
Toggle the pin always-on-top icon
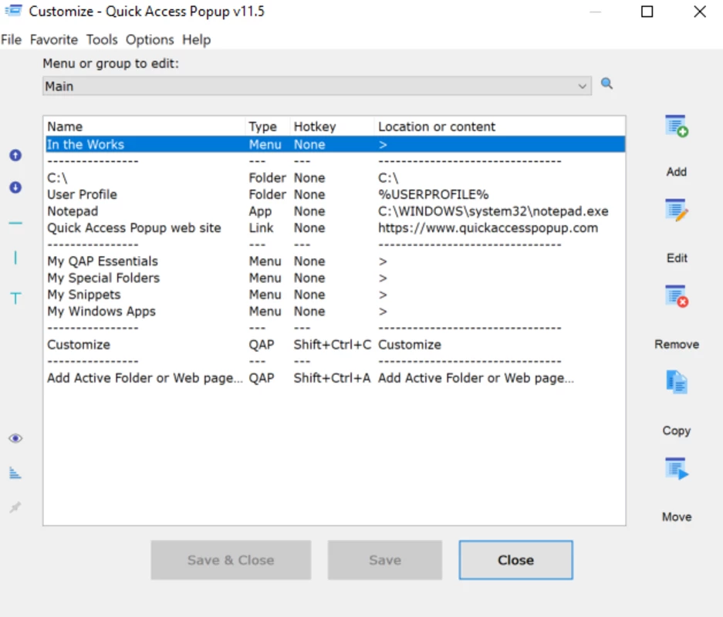pyautogui.click(x=15, y=507)
